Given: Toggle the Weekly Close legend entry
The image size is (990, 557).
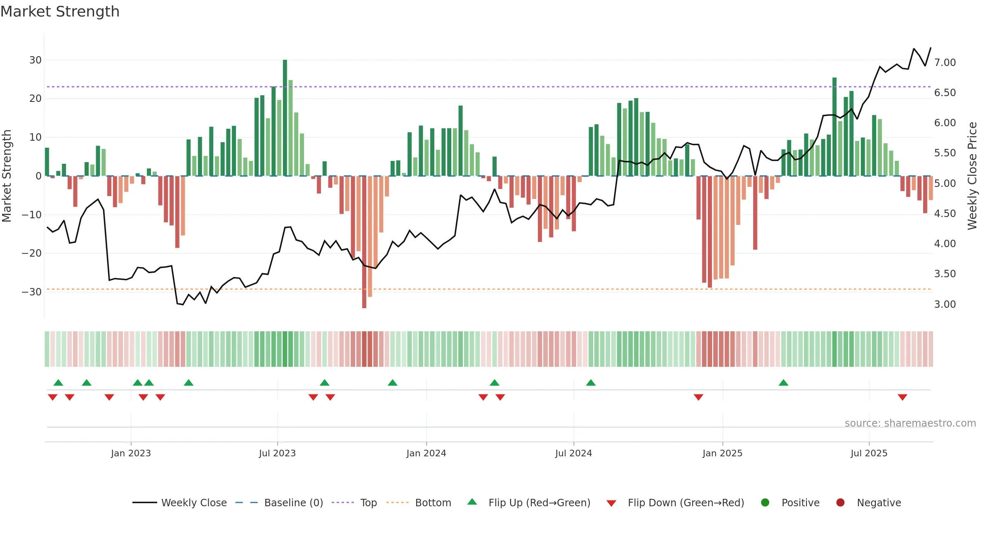Looking at the screenshot, I should [179, 503].
